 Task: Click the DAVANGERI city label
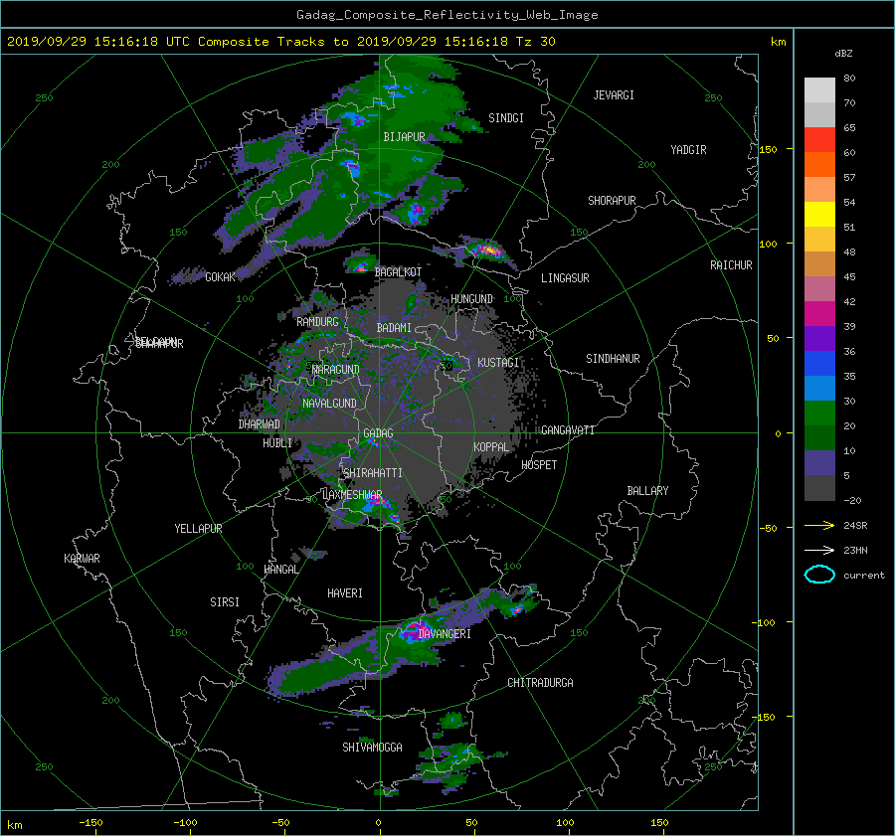point(445,634)
